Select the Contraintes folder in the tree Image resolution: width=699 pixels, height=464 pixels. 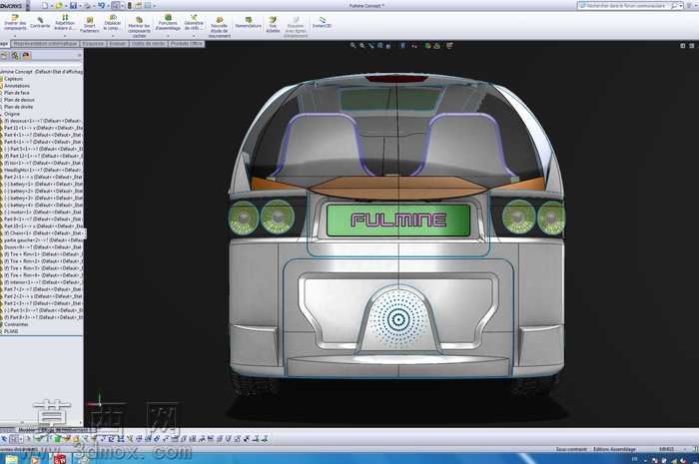tap(16, 324)
